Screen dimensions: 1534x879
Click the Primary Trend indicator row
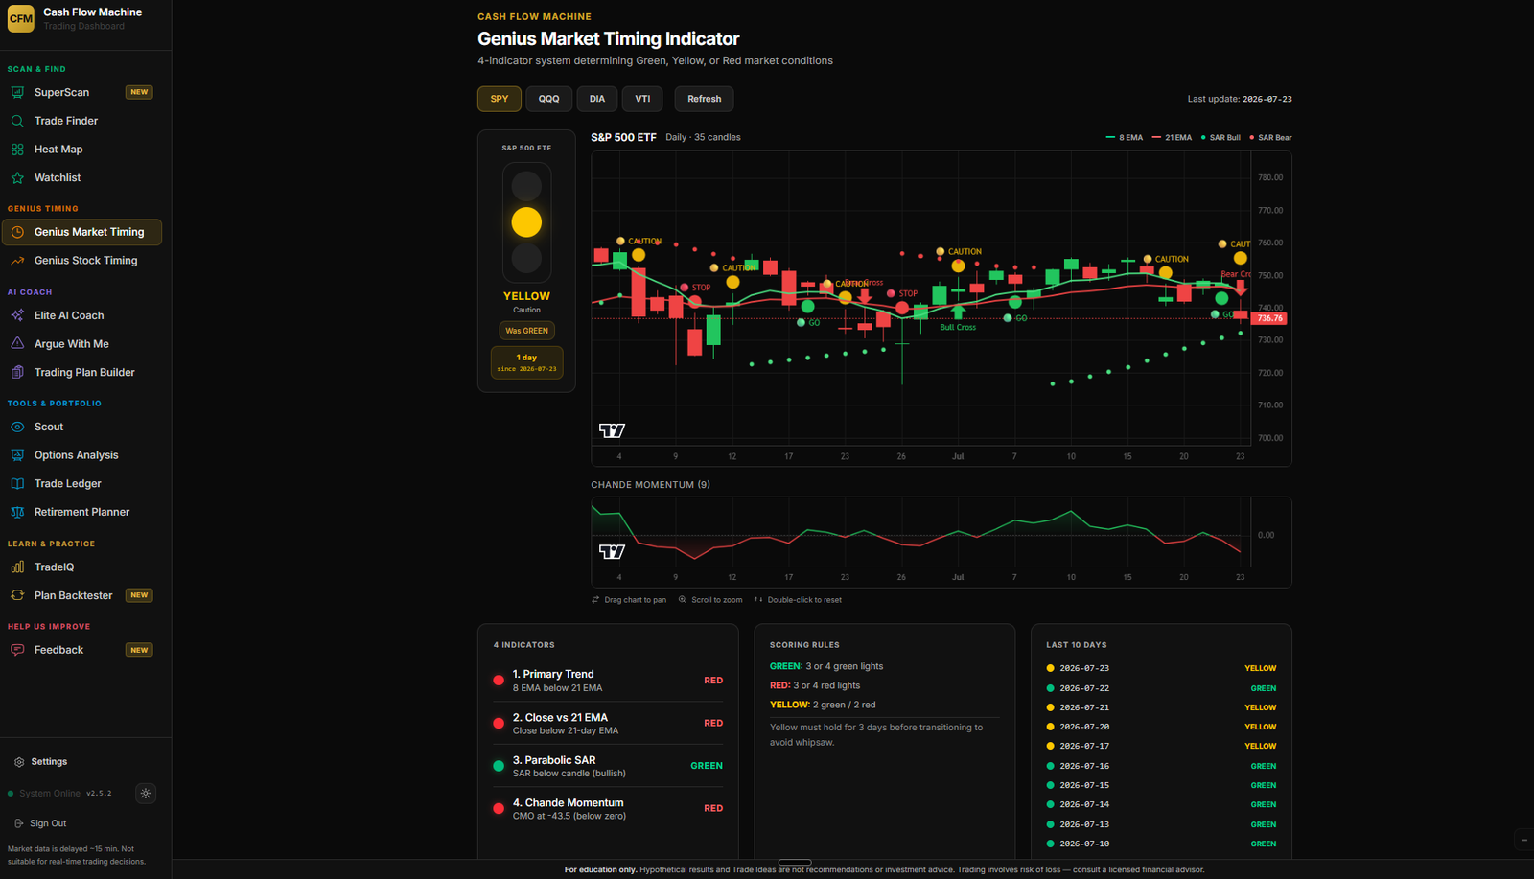[x=608, y=681]
